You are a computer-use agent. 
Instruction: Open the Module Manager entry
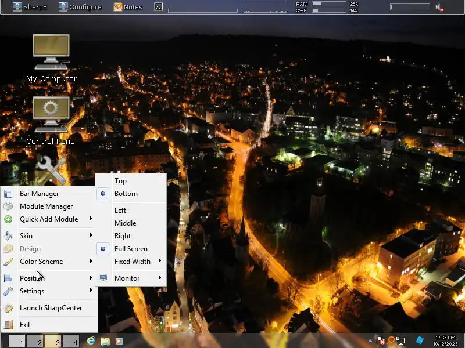point(46,206)
